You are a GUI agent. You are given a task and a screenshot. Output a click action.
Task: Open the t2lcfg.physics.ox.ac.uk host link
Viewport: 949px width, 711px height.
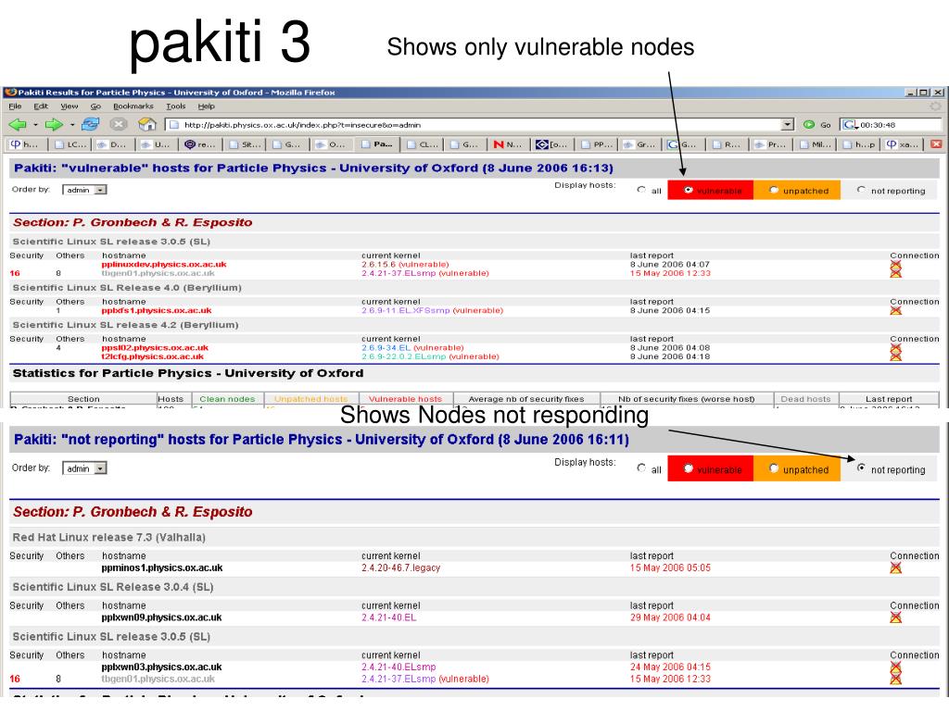[x=153, y=356]
